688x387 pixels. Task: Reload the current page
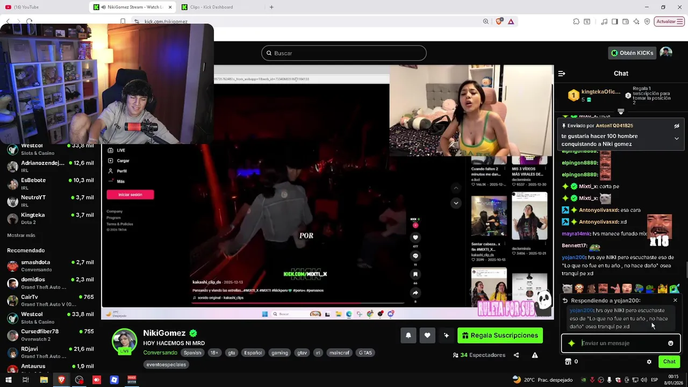point(29,21)
